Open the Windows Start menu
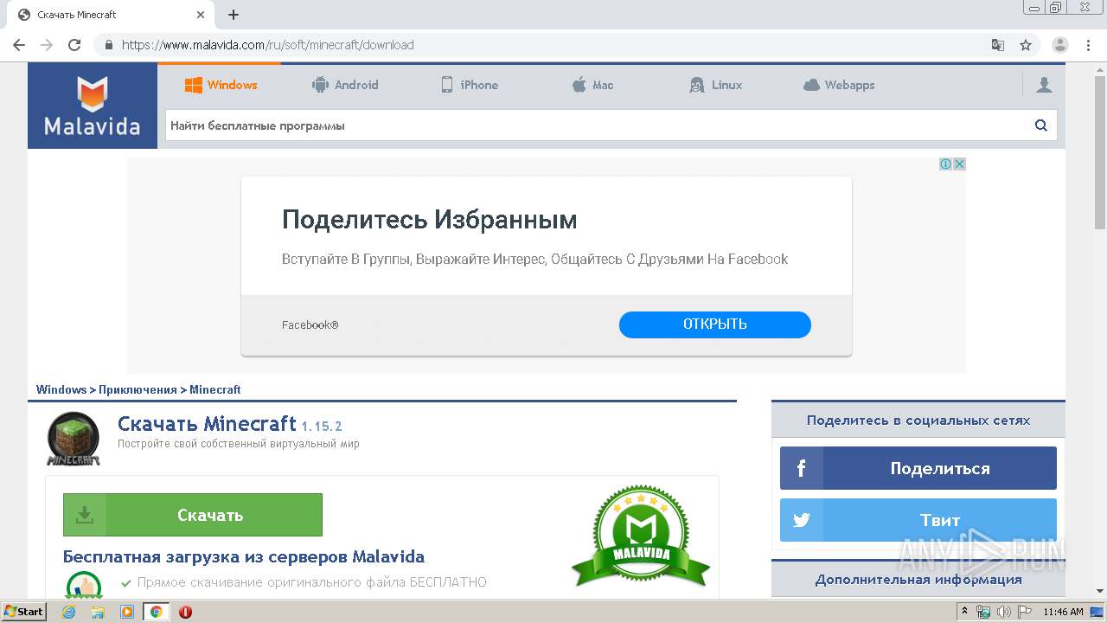This screenshot has height=623, width=1107. coord(24,612)
